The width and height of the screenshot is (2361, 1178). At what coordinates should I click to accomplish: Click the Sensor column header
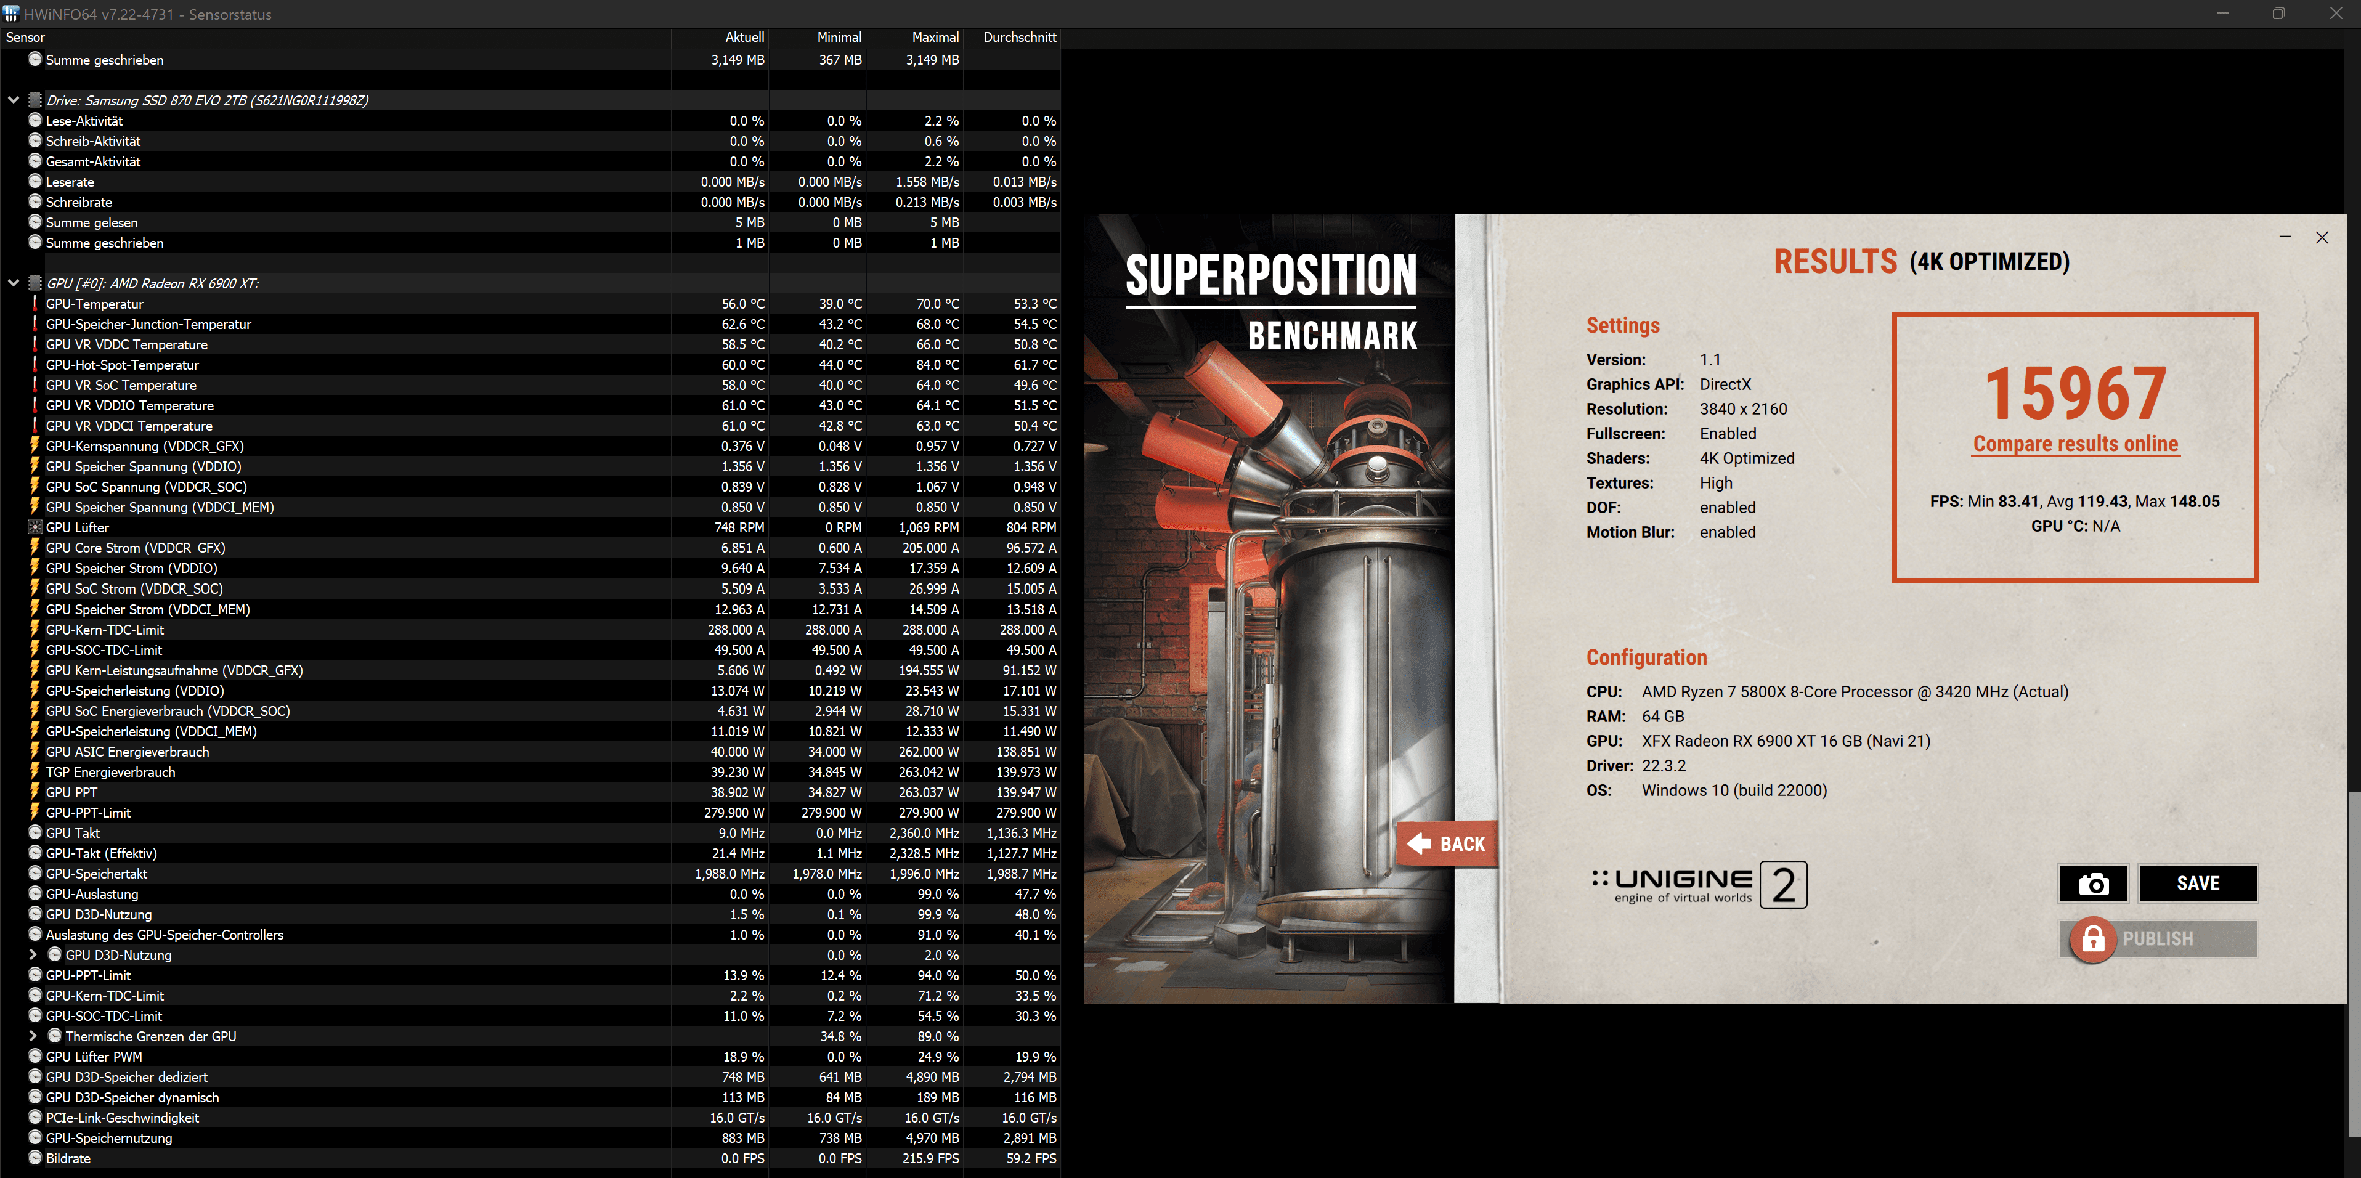pyautogui.click(x=335, y=38)
